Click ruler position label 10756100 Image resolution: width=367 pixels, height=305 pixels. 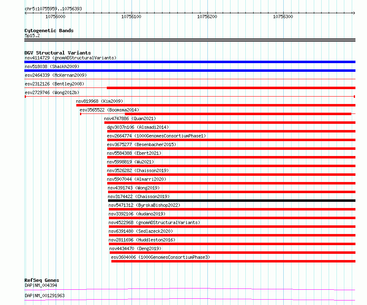(x=131, y=17)
